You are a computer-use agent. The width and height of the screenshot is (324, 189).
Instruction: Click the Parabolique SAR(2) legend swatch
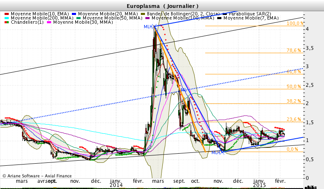pyautogui.click(x=225, y=14)
